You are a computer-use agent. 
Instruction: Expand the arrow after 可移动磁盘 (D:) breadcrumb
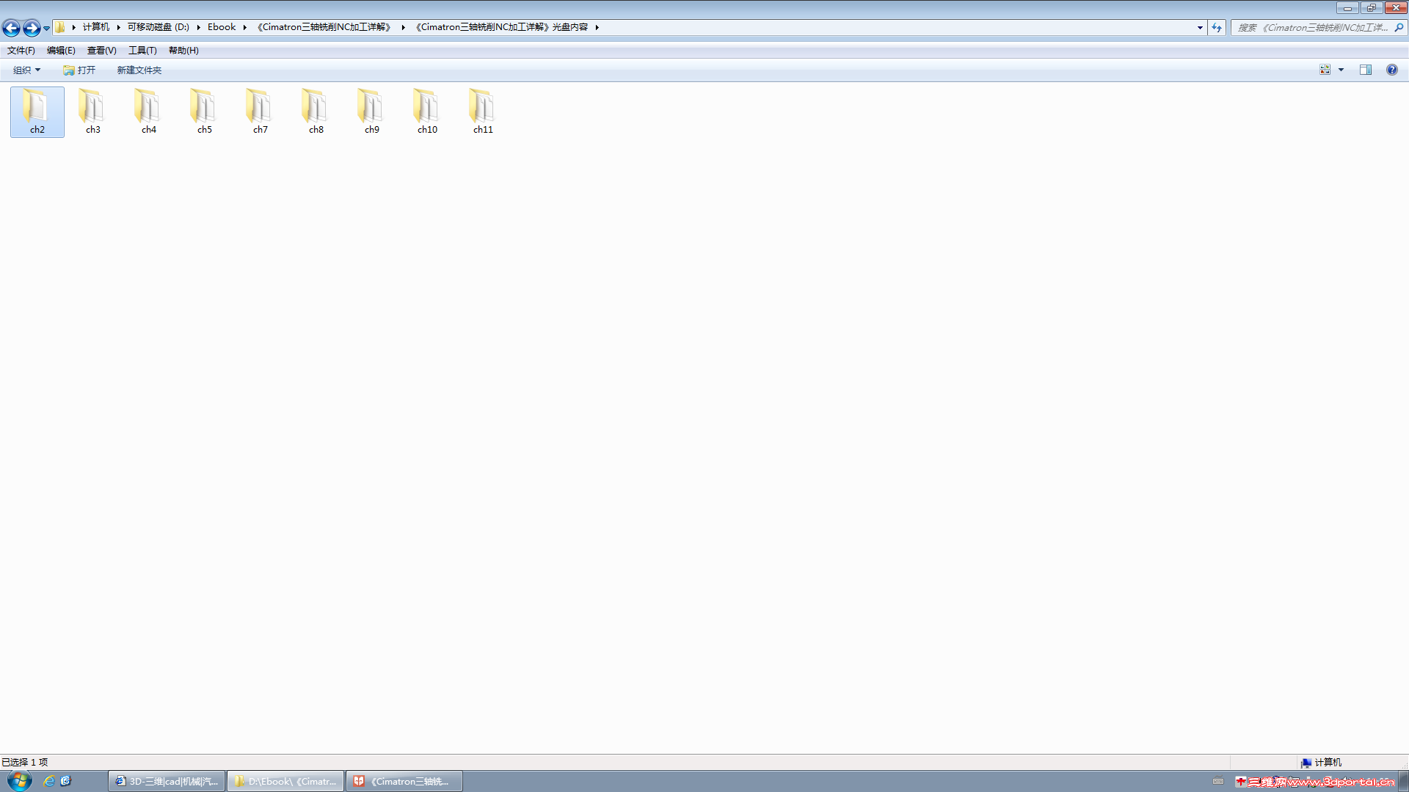click(198, 27)
